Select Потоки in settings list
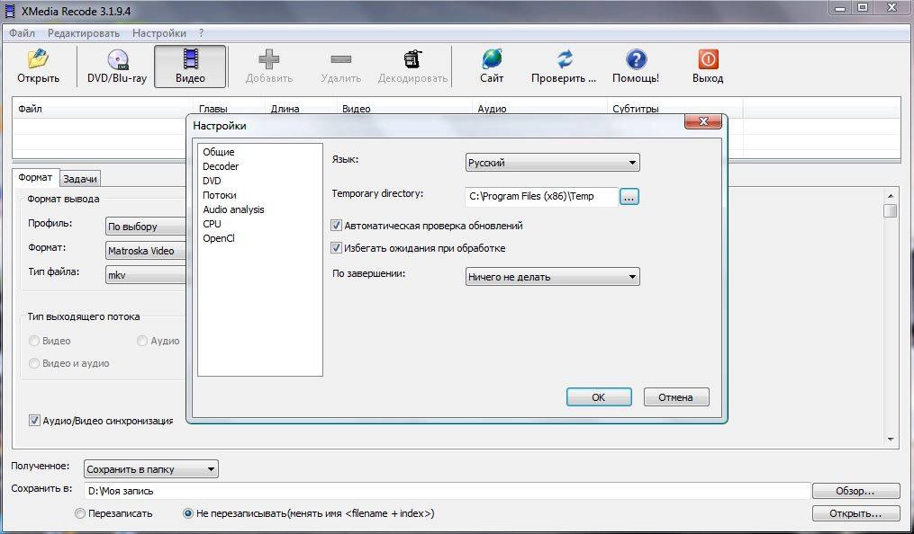914x534 pixels. pyautogui.click(x=220, y=195)
